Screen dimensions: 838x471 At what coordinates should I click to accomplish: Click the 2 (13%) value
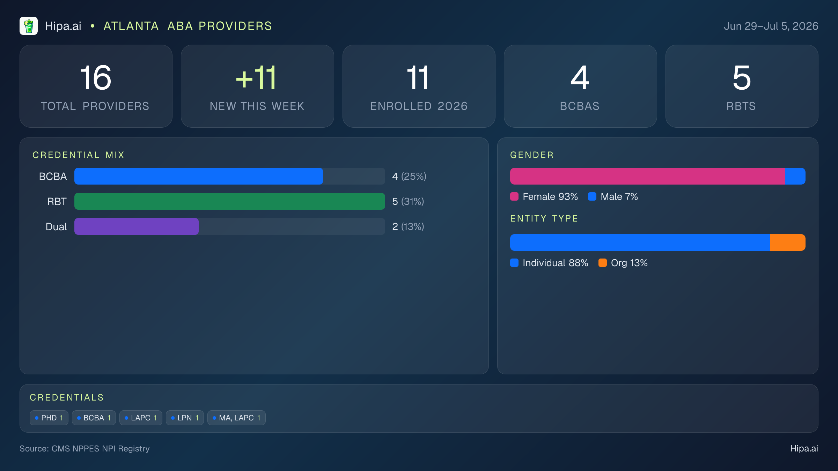[x=408, y=227]
